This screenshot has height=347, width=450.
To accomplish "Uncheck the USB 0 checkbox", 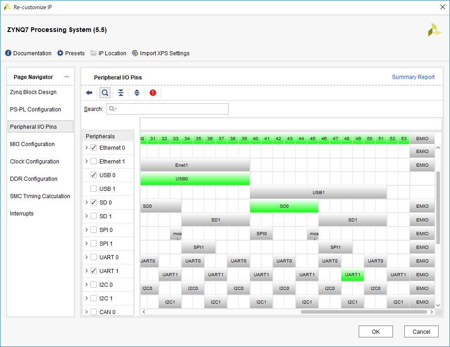I will click(x=94, y=175).
